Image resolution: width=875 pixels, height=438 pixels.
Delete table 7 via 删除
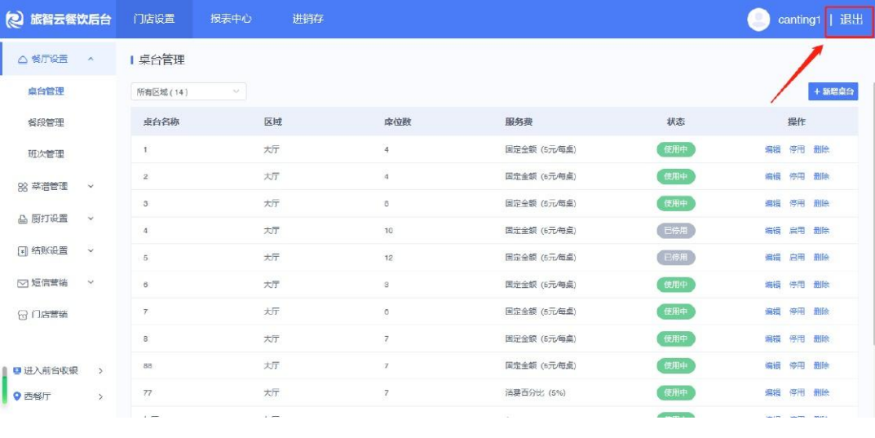tap(821, 312)
